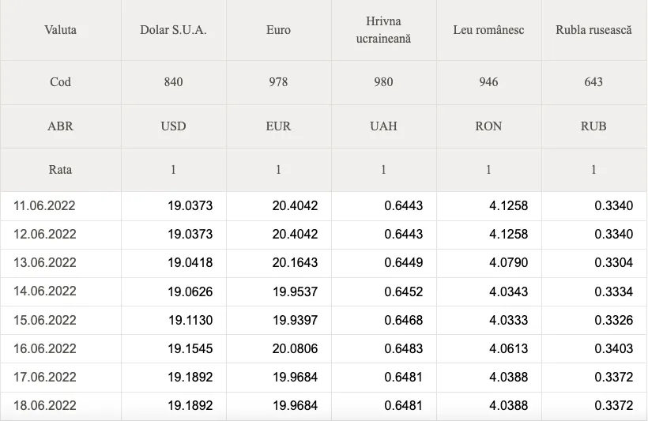The width and height of the screenshot is (648, 421).
Task: Select USD rate 19.0418 on 13.06.2022
Action: click(x=190, y=263)
